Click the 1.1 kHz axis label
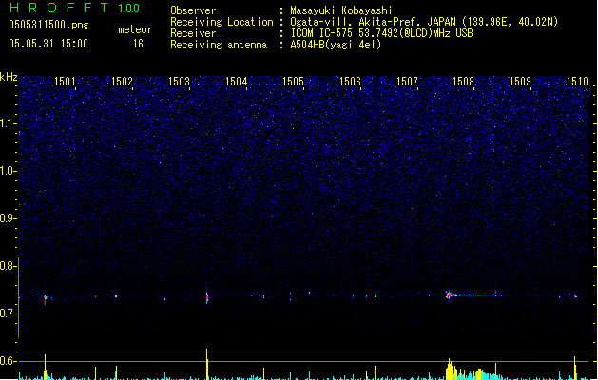Screen dimensions: 598x380 click(8, 123)
